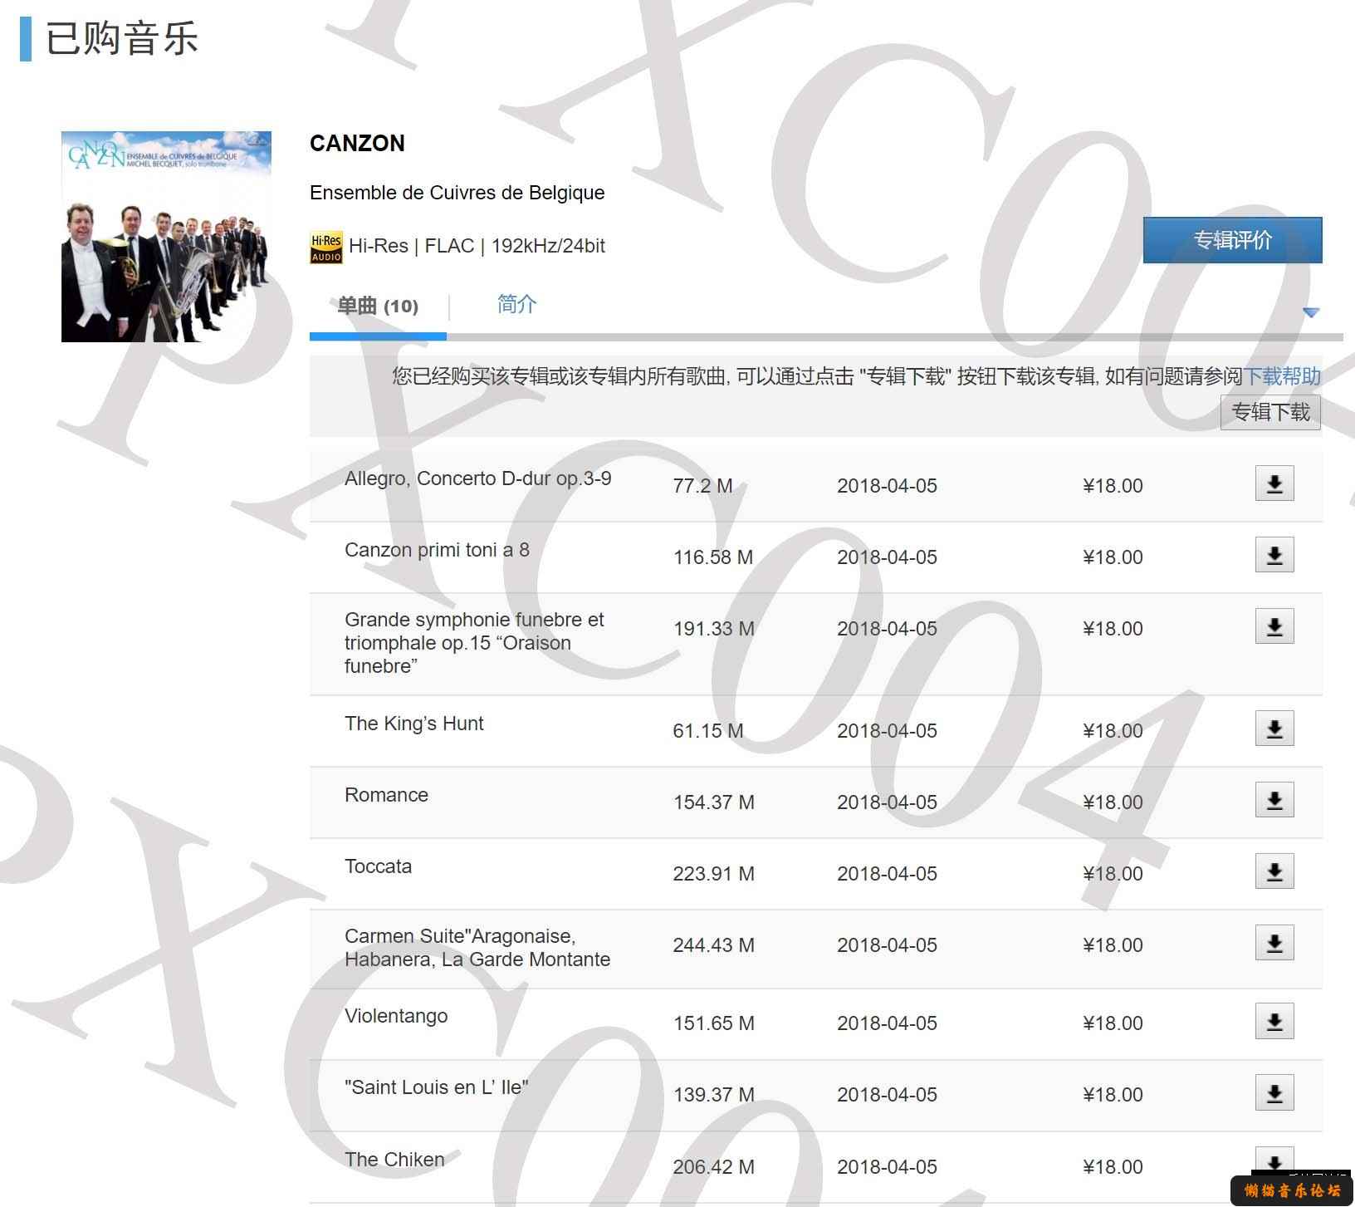The image size is (1355, 1207).
Task: Download the Toccata track
Action: click(x=1274, y=871)
